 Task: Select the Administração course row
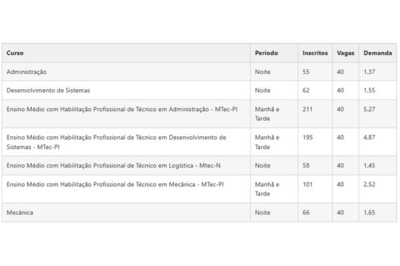[x=199, y=72]
